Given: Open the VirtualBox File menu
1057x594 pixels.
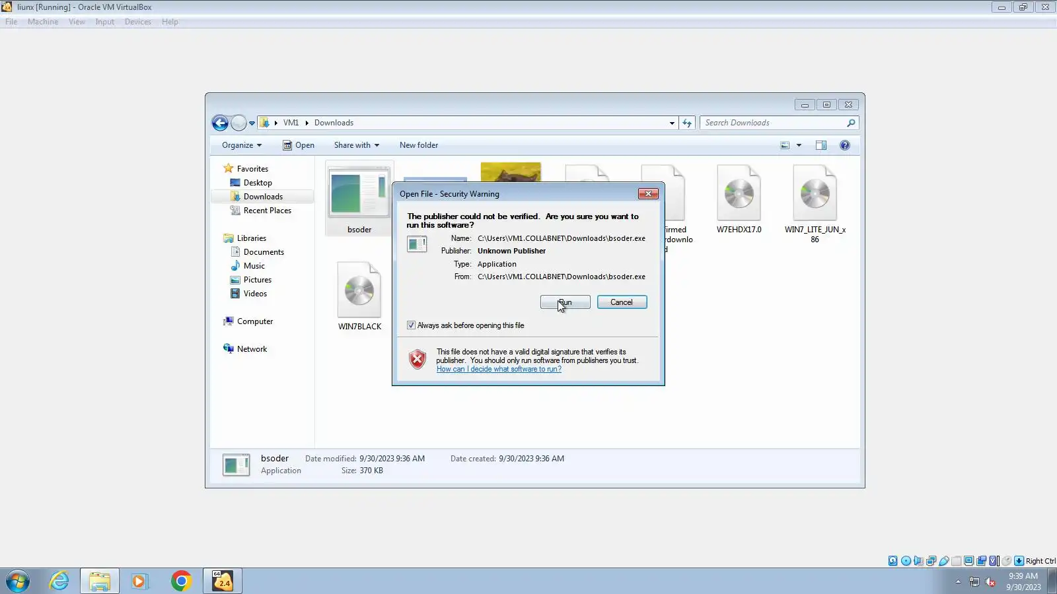Looking at the screenshot, I should click(11, 22).
